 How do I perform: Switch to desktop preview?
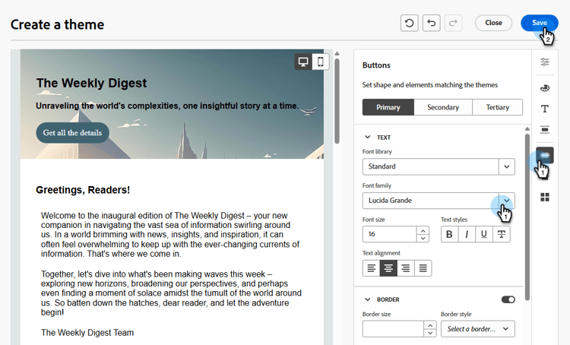tap(303, 62)
